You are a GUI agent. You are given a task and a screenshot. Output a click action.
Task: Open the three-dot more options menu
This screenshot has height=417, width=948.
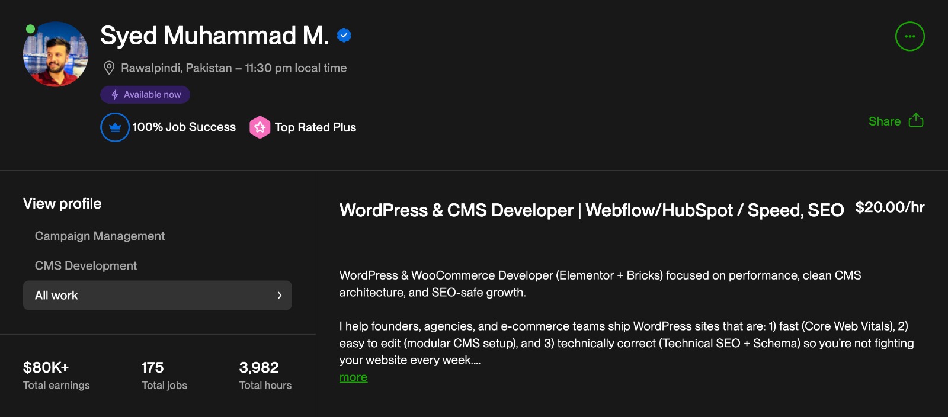[x=909, y=37]
